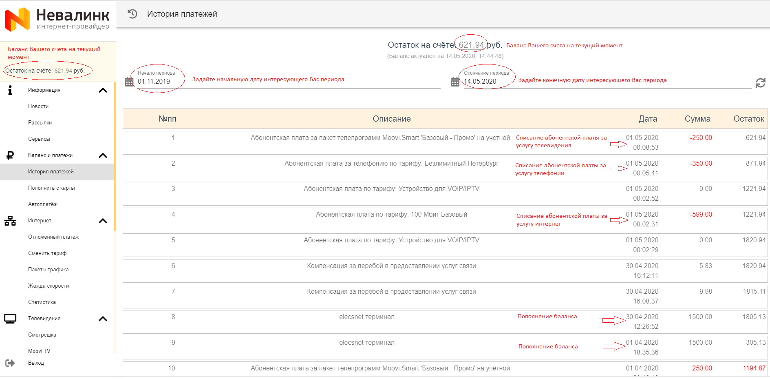Click the ruble icon next to Баланс и платежи
Screen dimensions: 770x379
pyautogui.click(x=10, y=155)
